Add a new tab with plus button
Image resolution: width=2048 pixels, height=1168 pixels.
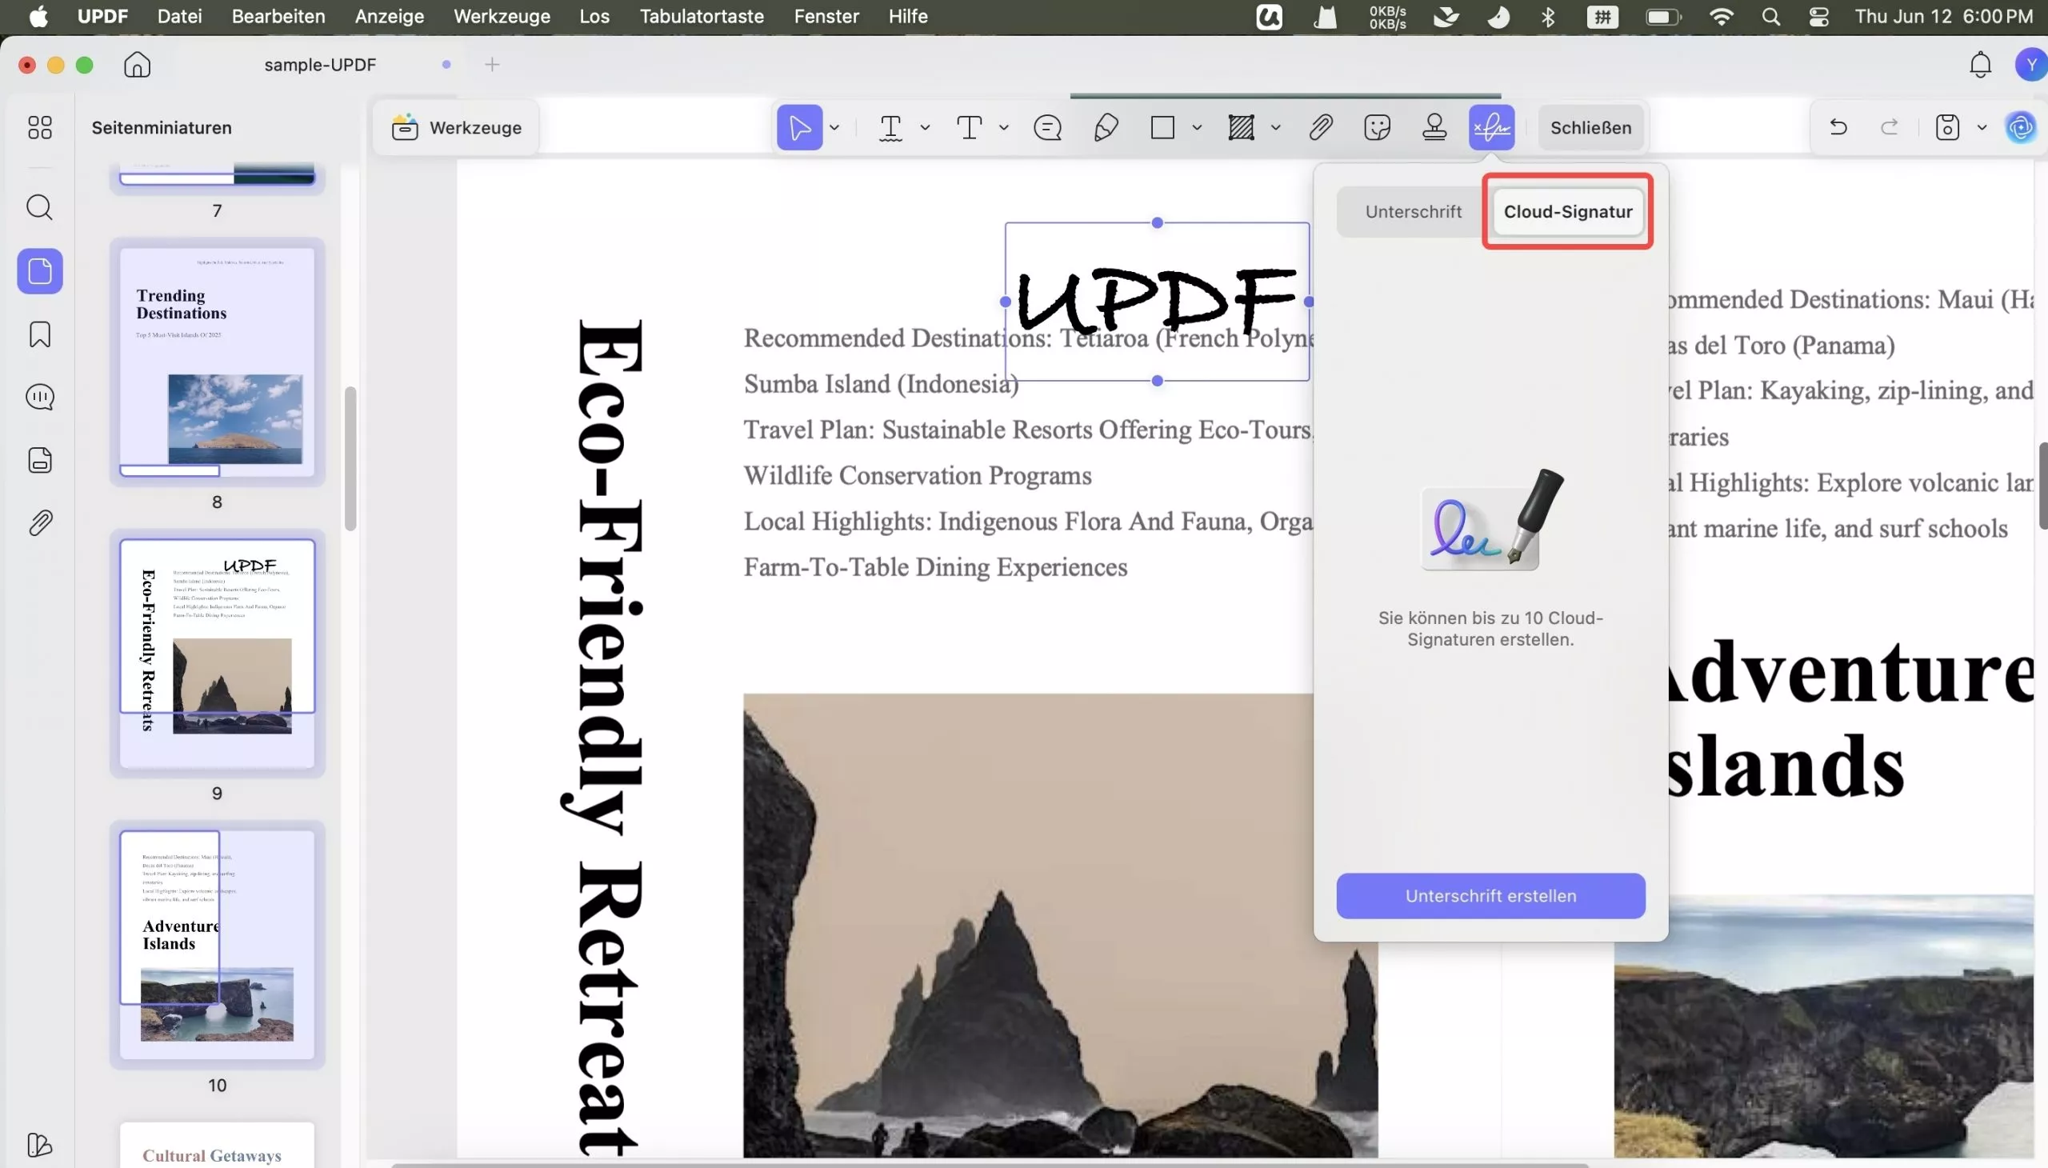[x=493, y=64]
